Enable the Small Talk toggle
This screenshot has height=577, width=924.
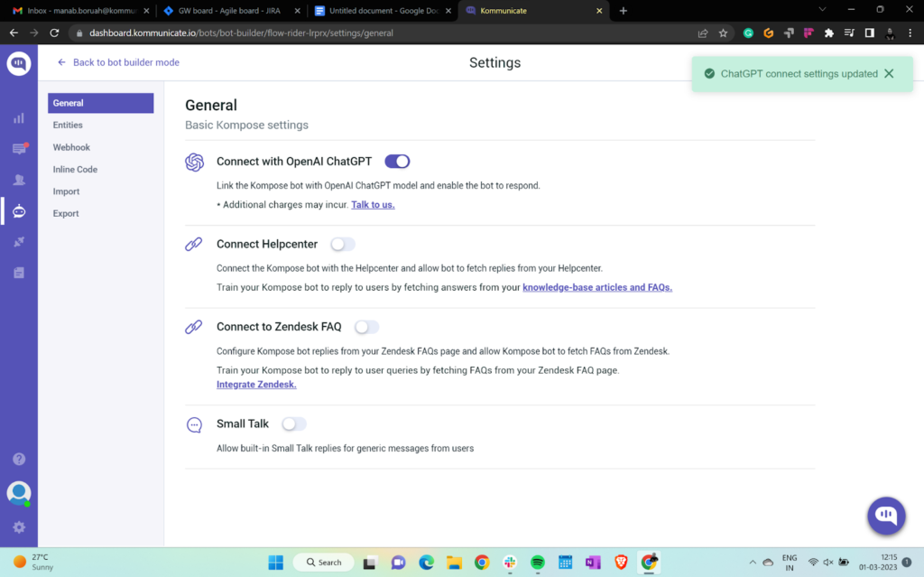tap(293, 423)
